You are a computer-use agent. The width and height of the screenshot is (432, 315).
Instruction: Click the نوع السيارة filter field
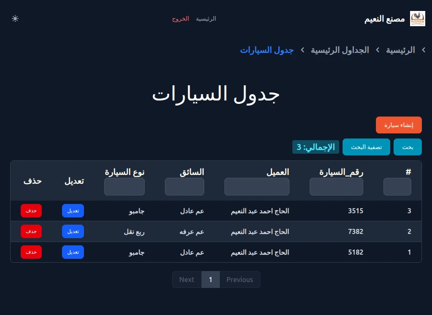tap(124, 187)
